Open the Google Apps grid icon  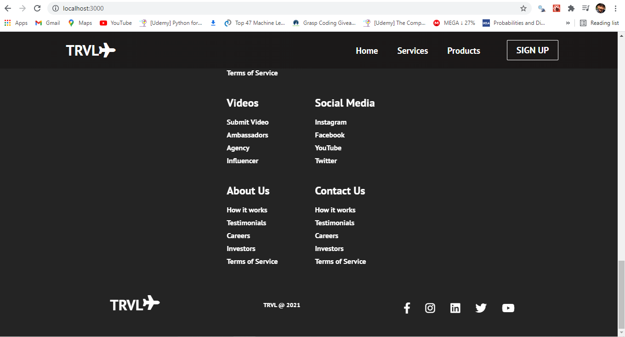click(8, 23)
